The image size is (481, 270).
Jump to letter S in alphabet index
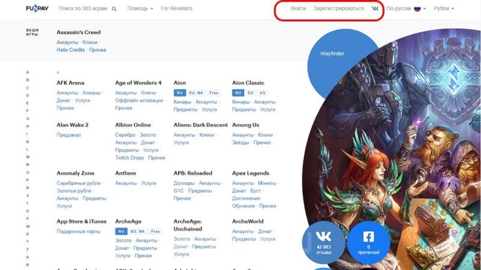28,196
